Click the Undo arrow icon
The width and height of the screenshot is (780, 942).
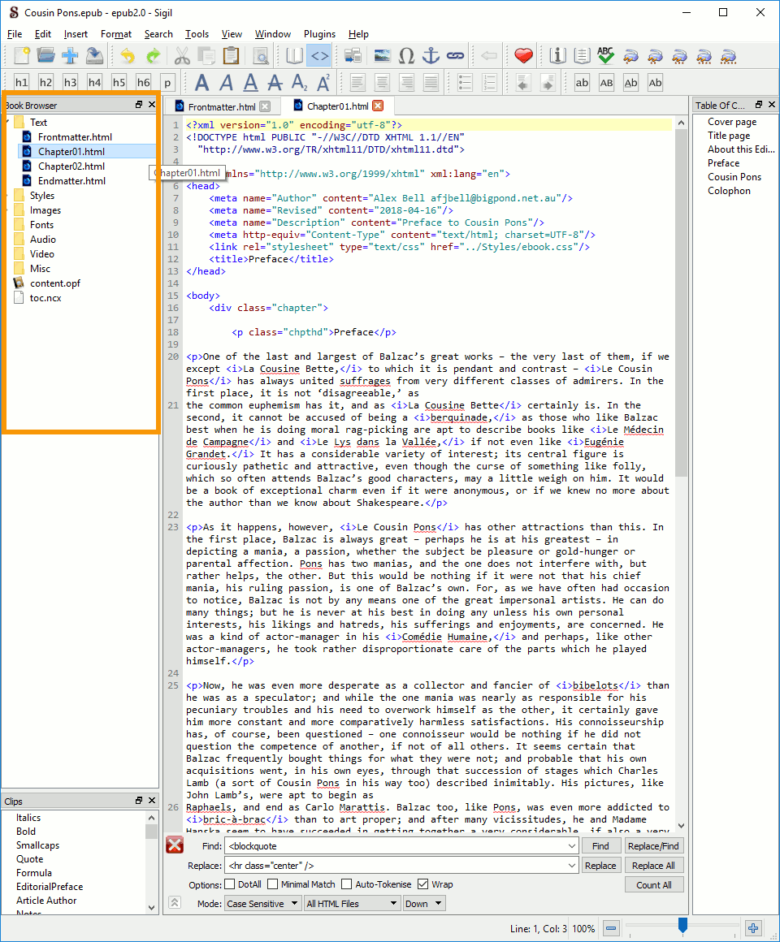pyautogui.click(x=128, y=56)
